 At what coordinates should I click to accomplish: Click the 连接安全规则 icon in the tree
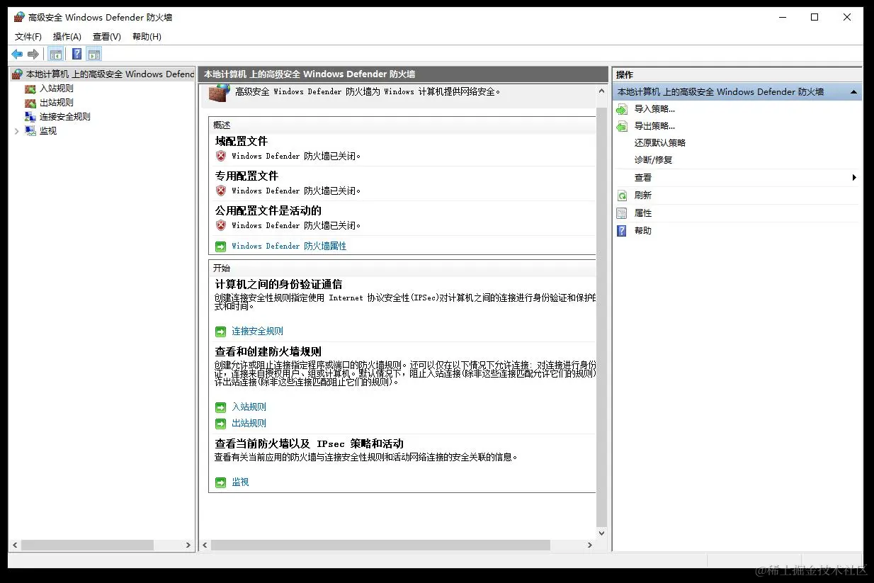click(30, 117)
